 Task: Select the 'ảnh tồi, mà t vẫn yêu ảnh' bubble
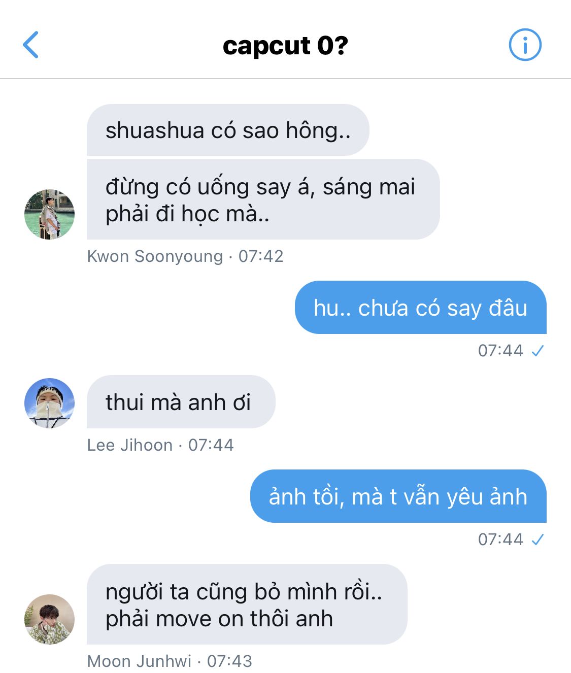[x=398, y=496]
